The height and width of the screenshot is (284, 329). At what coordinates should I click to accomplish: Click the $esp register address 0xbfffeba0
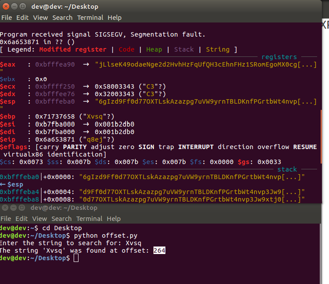click(55, 101)
